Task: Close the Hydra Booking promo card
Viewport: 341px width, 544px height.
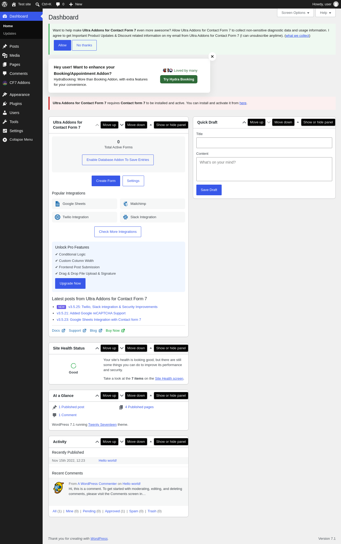Action: [x=212, y=56]
